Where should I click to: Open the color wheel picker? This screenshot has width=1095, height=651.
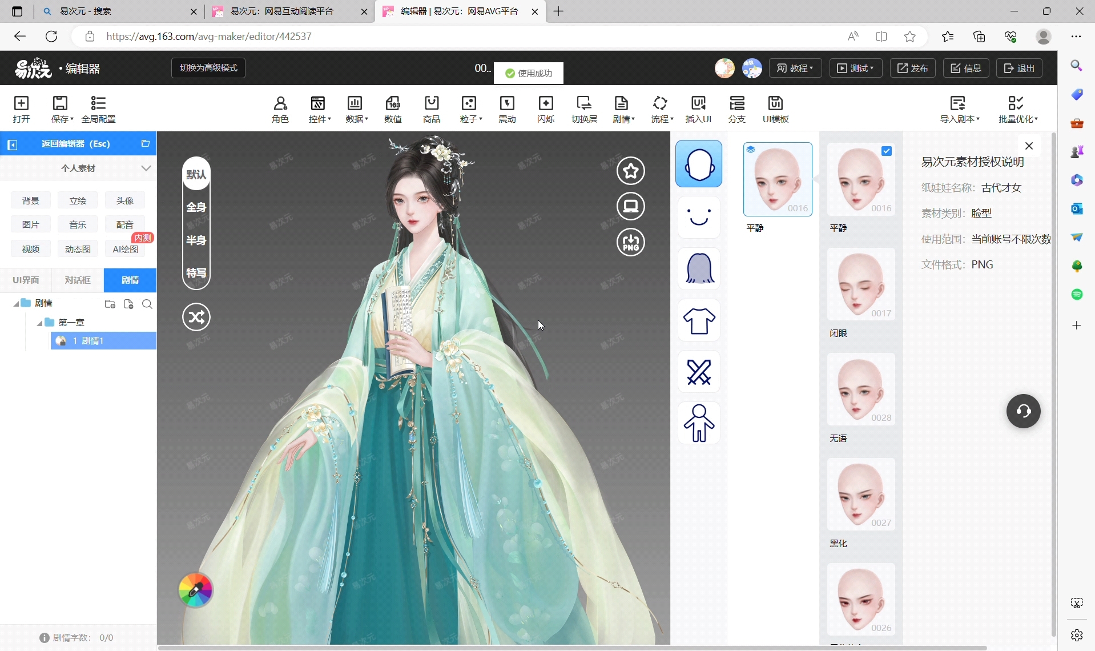click(195, 590)
